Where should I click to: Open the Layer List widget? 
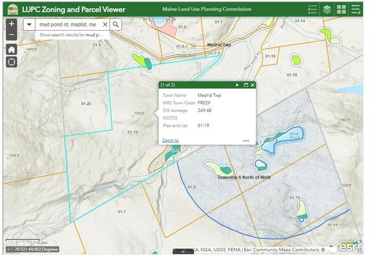328,9
